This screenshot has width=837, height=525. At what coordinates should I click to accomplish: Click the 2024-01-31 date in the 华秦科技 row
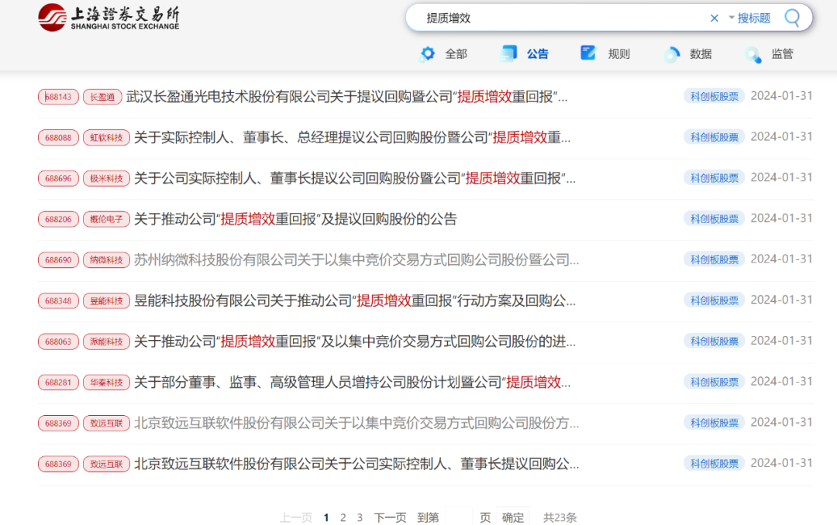[781, 382]
